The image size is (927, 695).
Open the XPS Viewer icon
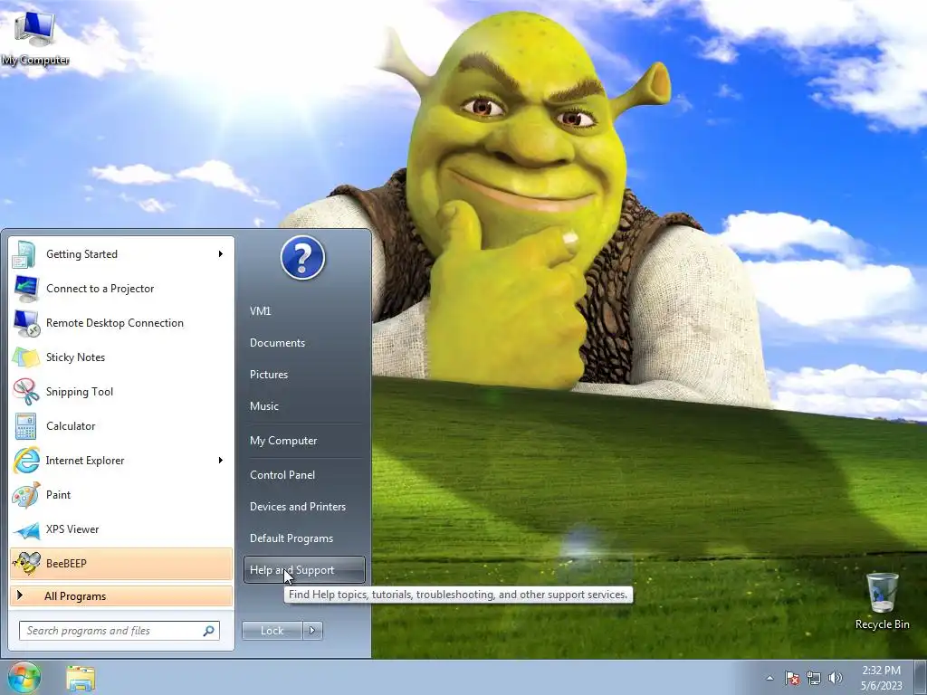point(25,528)
